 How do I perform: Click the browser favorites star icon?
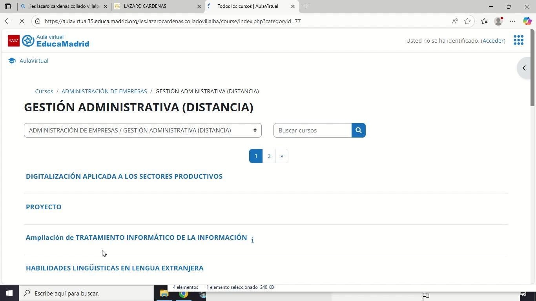(467, 21)
